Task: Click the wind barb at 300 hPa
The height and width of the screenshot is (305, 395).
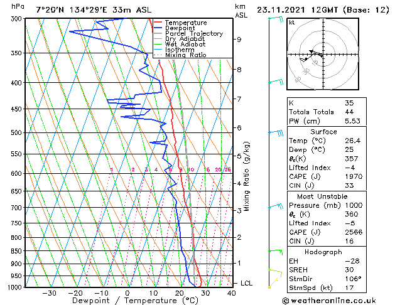Action: pos(276,19)
